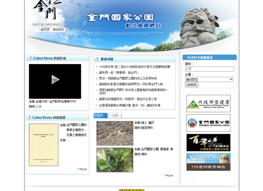Click the 金門 calligraphy logo
The width and height of the screenshot is (263, 191).
[48, 9]
